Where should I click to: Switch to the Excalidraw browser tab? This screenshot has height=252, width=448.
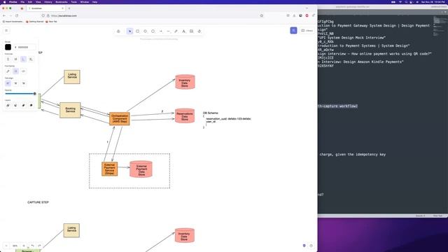[45, 8]
